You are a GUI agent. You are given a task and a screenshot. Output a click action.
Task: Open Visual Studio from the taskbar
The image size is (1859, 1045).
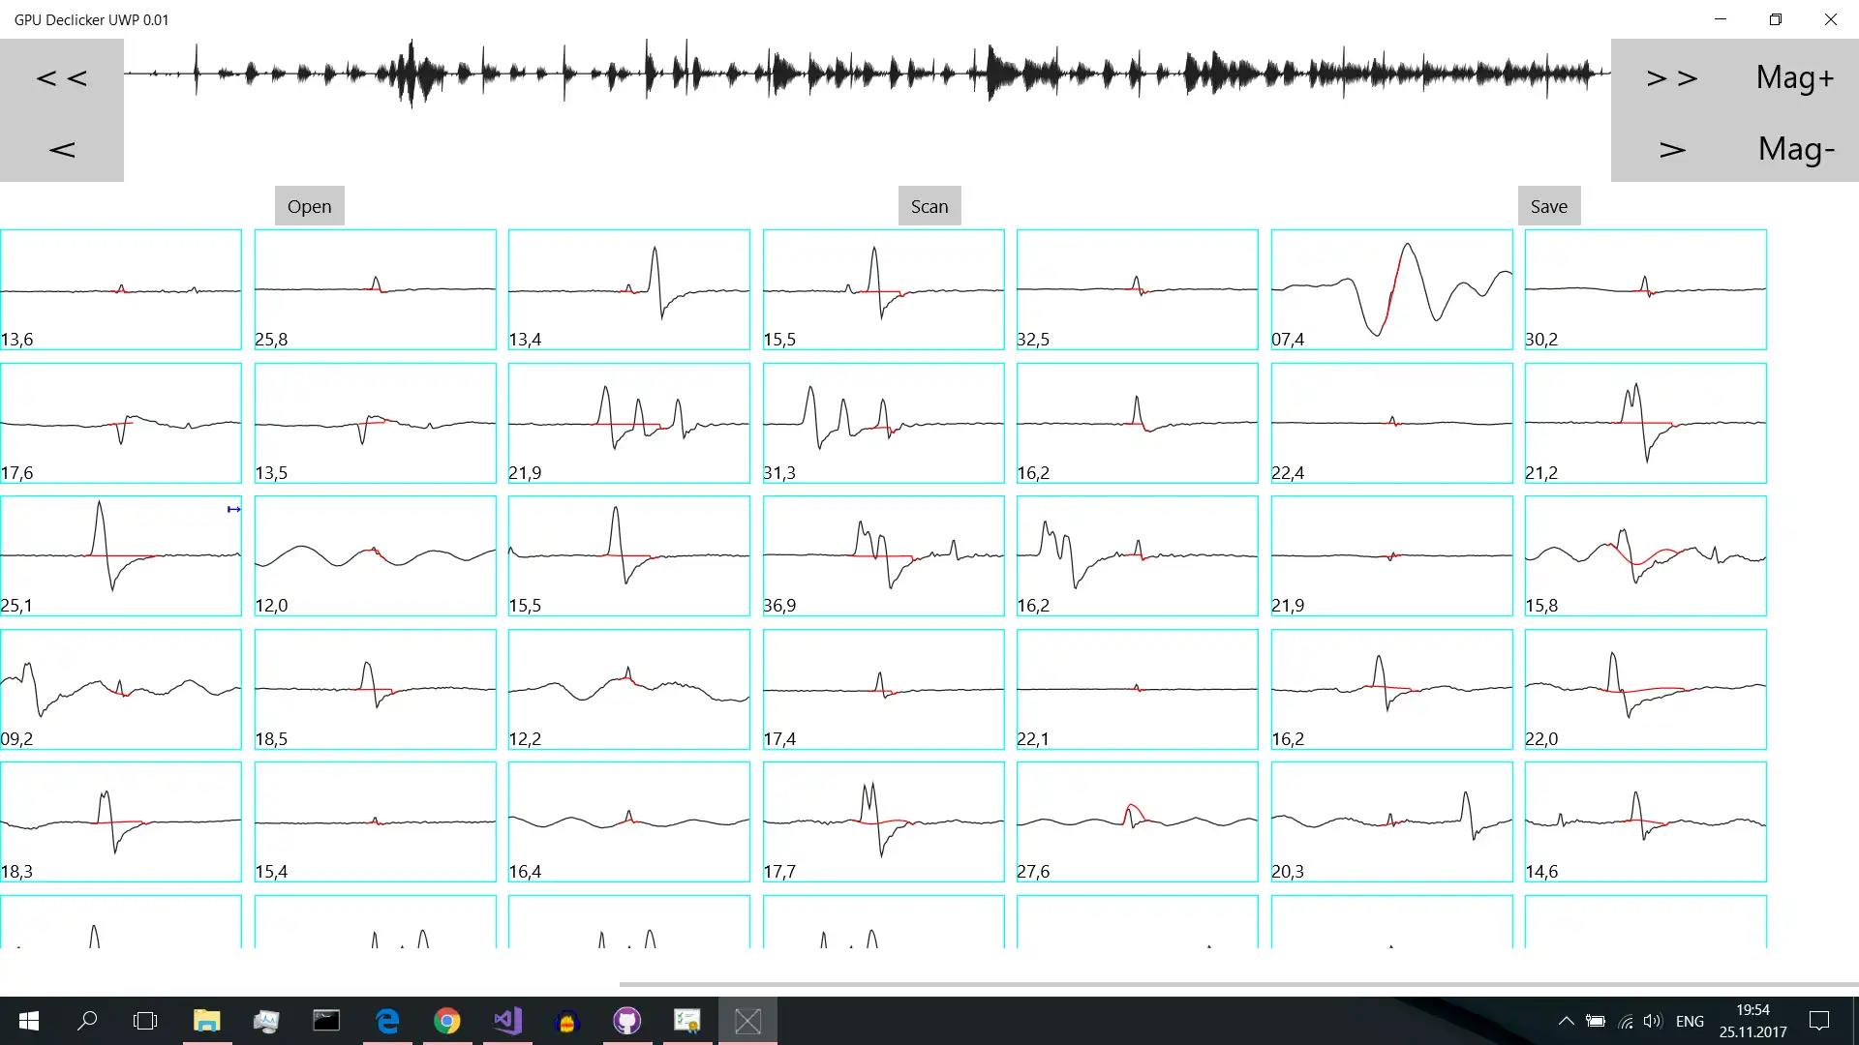point(507,1021)
